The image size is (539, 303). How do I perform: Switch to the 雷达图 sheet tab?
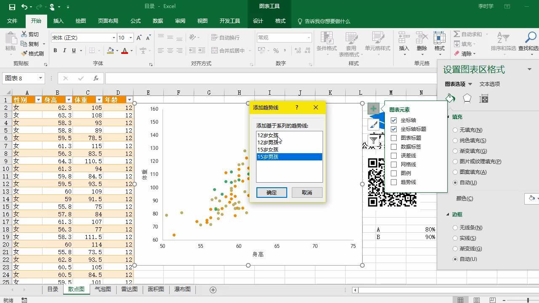tap(129, 290)
